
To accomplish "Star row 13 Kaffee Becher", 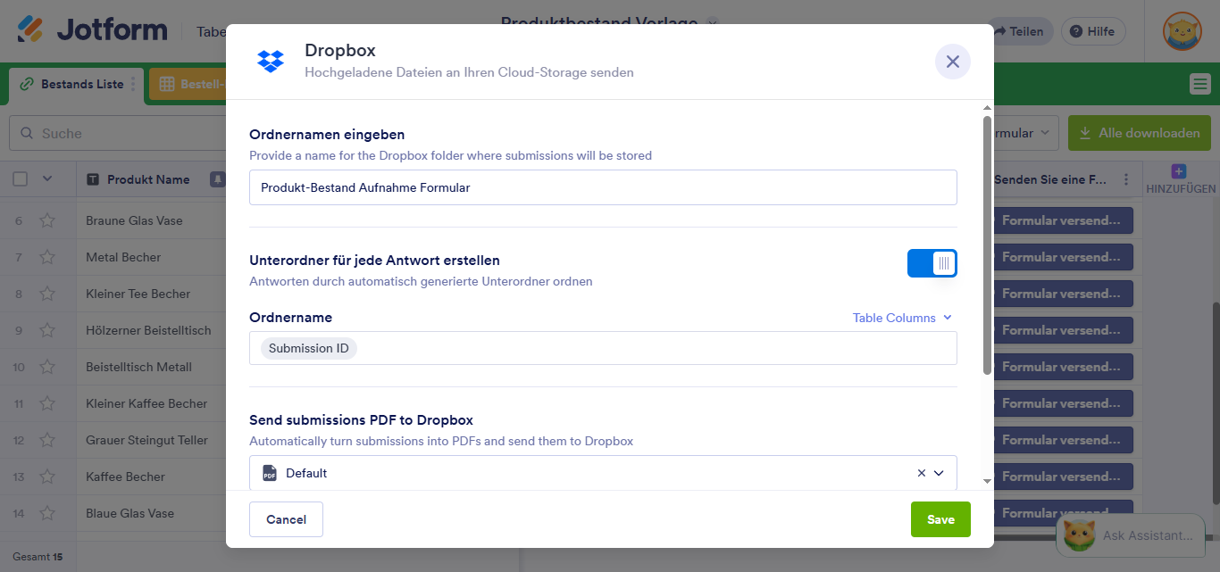I will point(47,477).
